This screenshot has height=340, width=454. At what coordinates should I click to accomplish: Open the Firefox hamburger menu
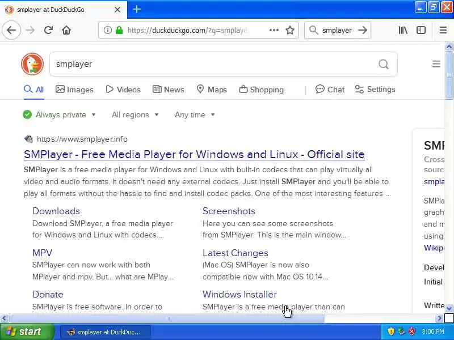(443, 30)
